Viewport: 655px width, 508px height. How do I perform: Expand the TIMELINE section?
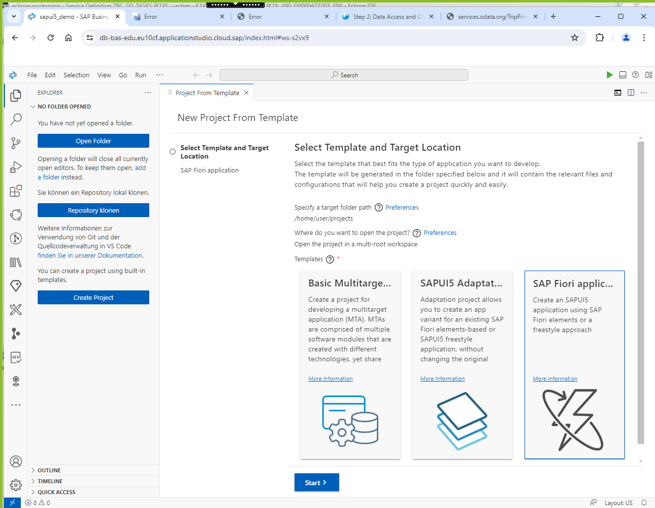pyautogui.click(x=93, y=481)
